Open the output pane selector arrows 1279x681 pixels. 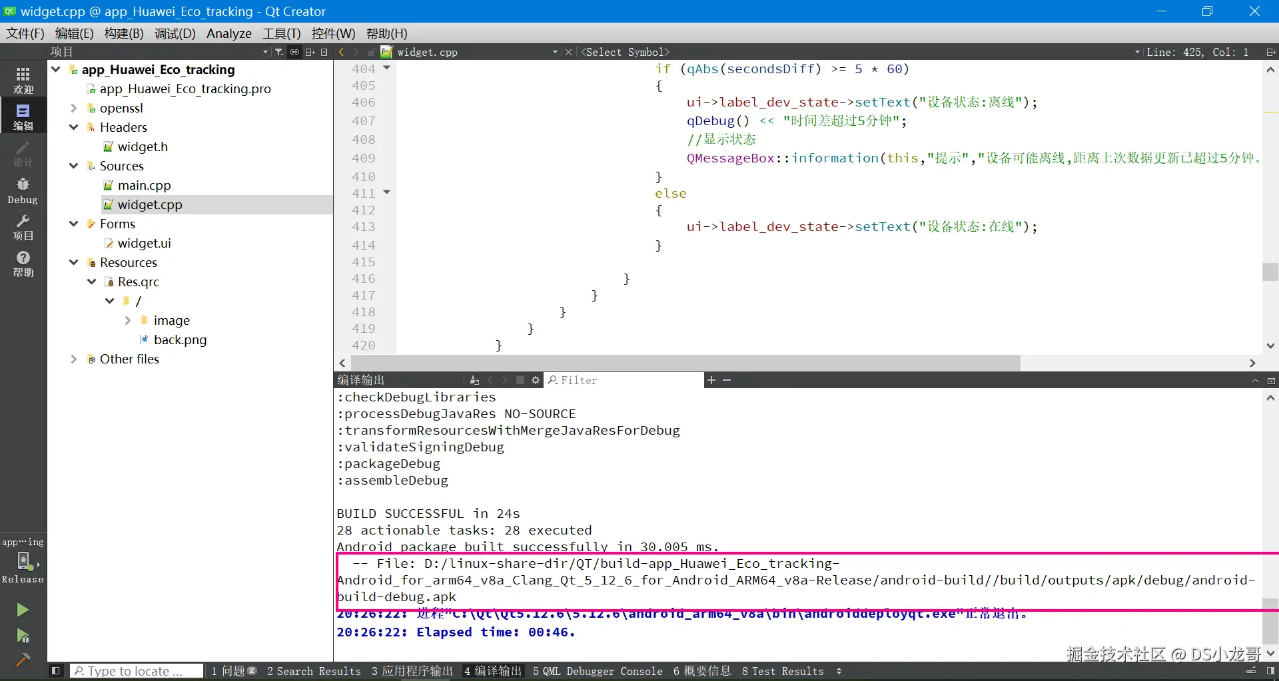[x=839, y=671]
